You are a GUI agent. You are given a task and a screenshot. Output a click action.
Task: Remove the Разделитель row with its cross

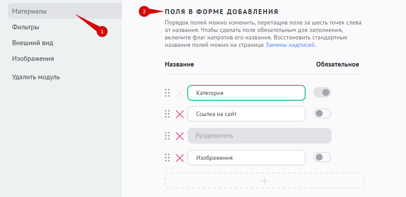pyautogui.click(x=180, y=136)
